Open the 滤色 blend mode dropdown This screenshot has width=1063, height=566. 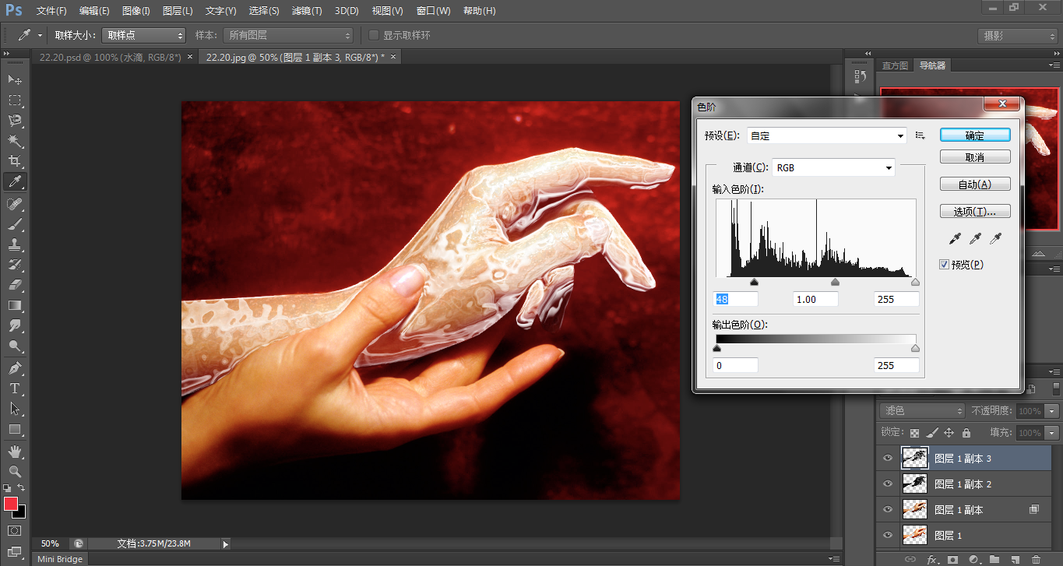pos(921,410)
